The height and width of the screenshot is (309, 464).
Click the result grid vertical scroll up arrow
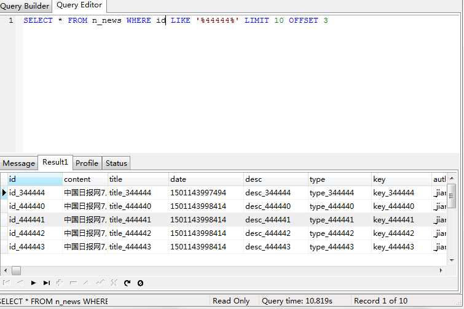point(452,178)
